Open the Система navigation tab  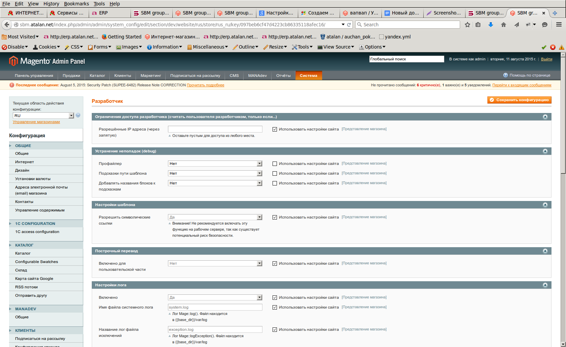[309, 76]
